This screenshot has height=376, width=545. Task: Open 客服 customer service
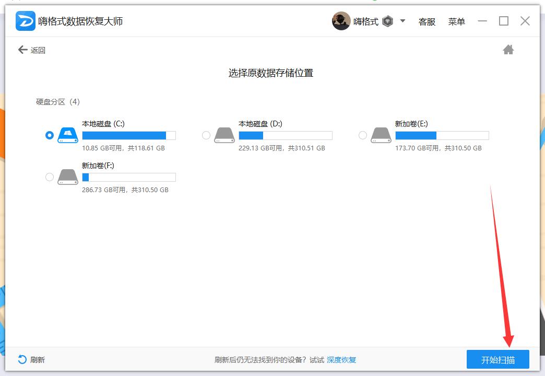pyautogui.click(x=427, y=21)
